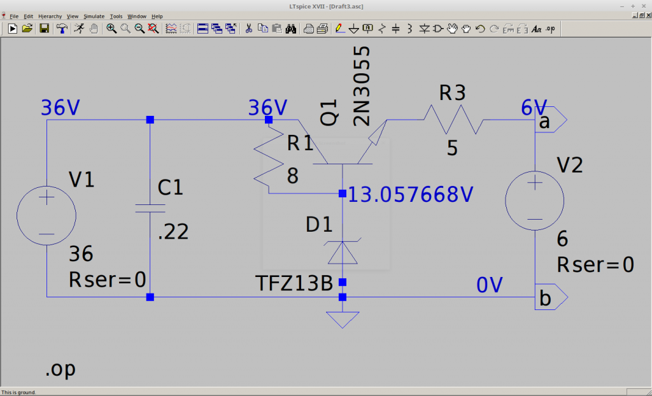Click the V1 voltage source symbol

click(x=46, y=216)
